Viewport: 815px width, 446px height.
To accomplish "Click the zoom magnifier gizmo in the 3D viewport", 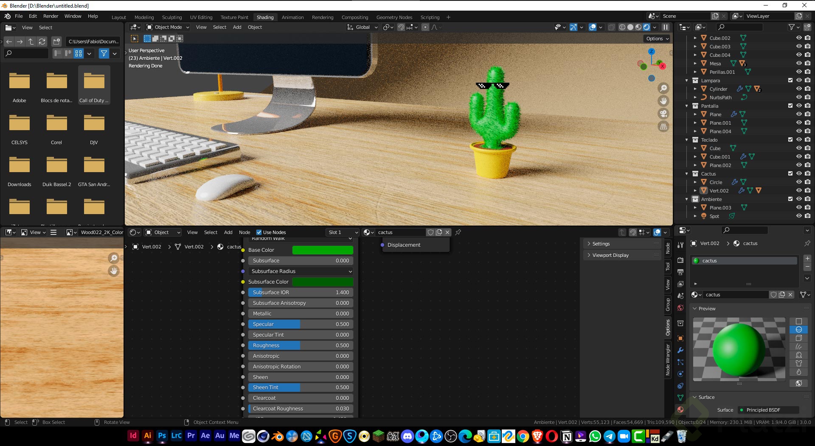I will (x=663, y=88).
